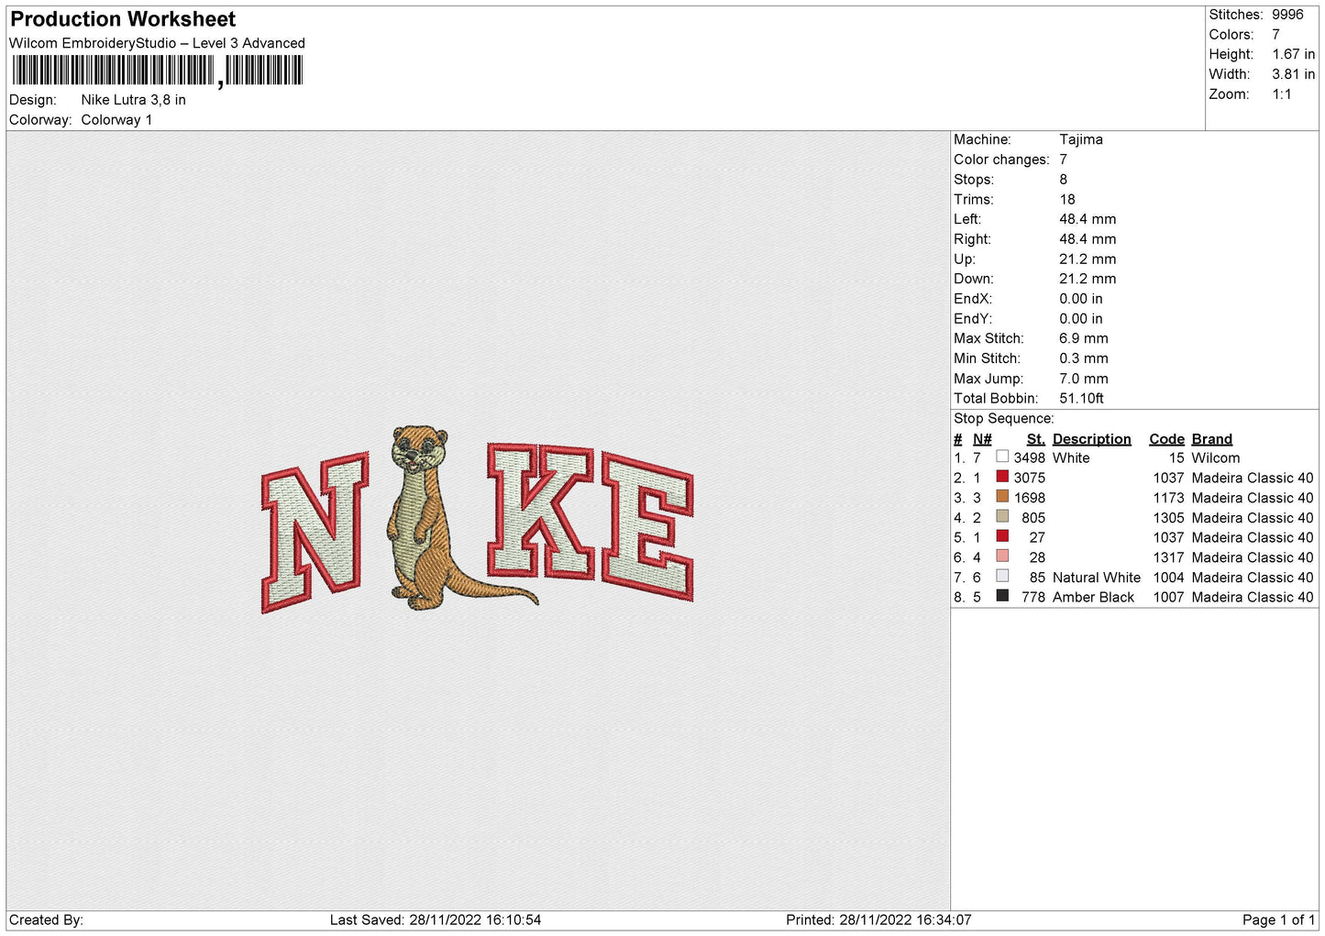1325x936 pixels.
Task: Click the Natural White description text
Action: [1097, 578]
